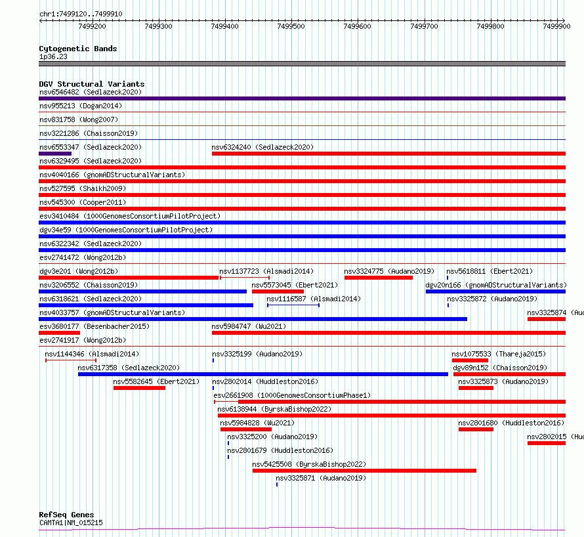Open nsv3324775 (Audano2019) variant

(389, 271)
